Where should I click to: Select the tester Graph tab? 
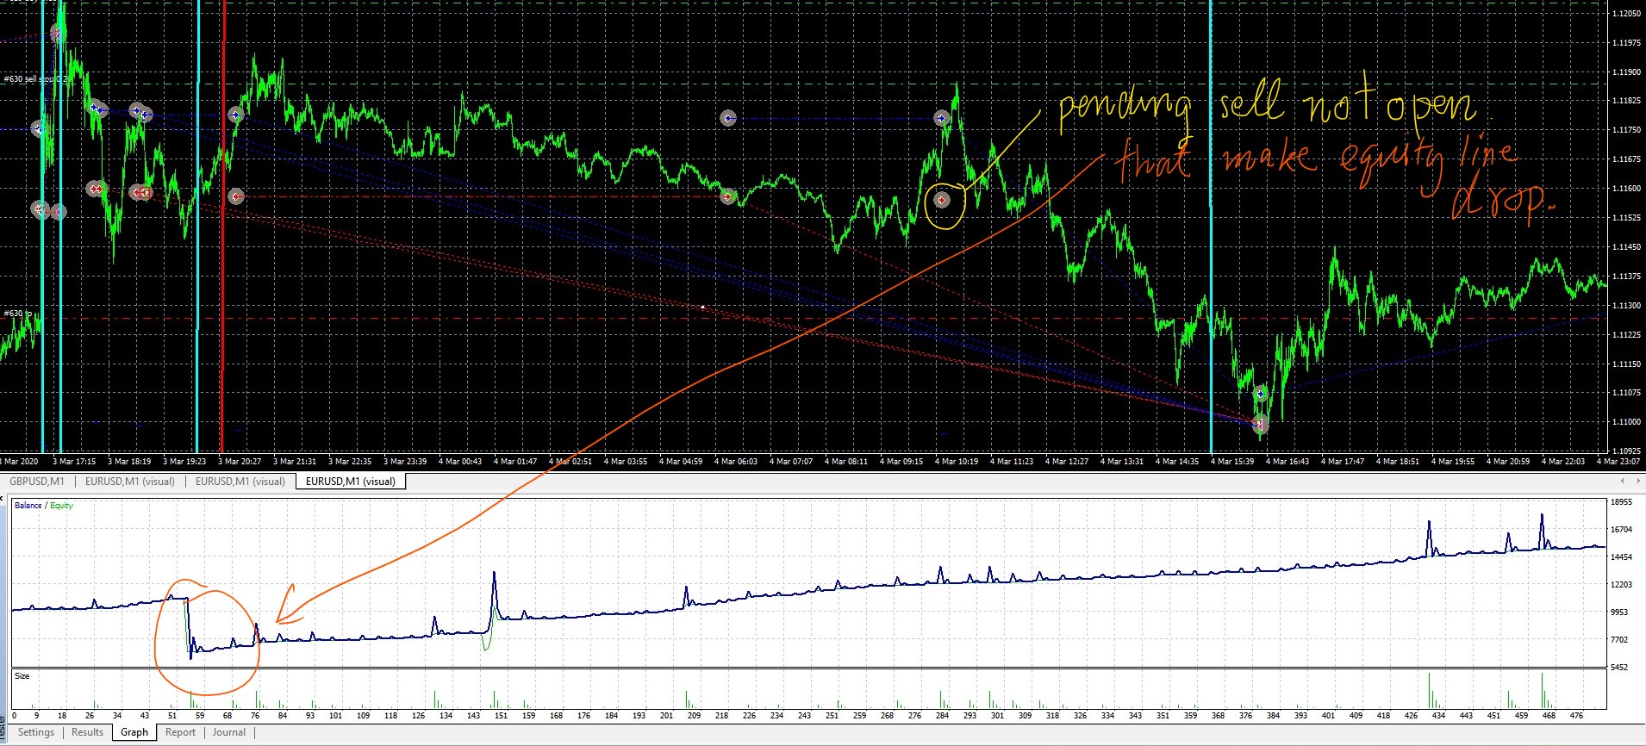(x=134, y=732)
